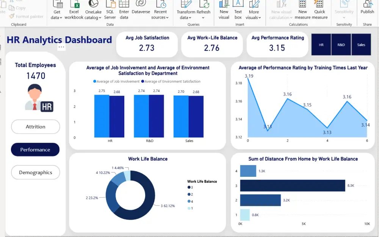Select the Performance page button
The image size is (379, 237).
(35, 150)
